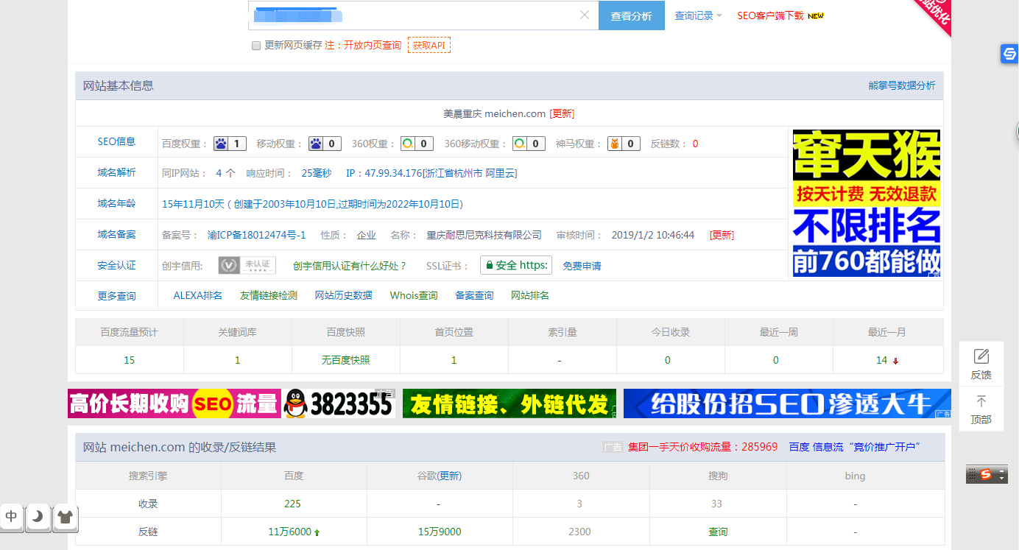
Task: Click Google 反链 value 15万9000
Action: click(440, 532)
